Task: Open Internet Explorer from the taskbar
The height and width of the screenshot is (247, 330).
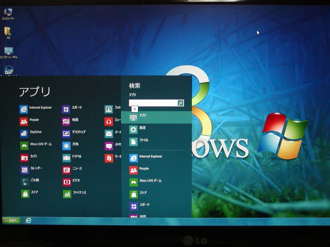Action: click(x=28, y=220)
